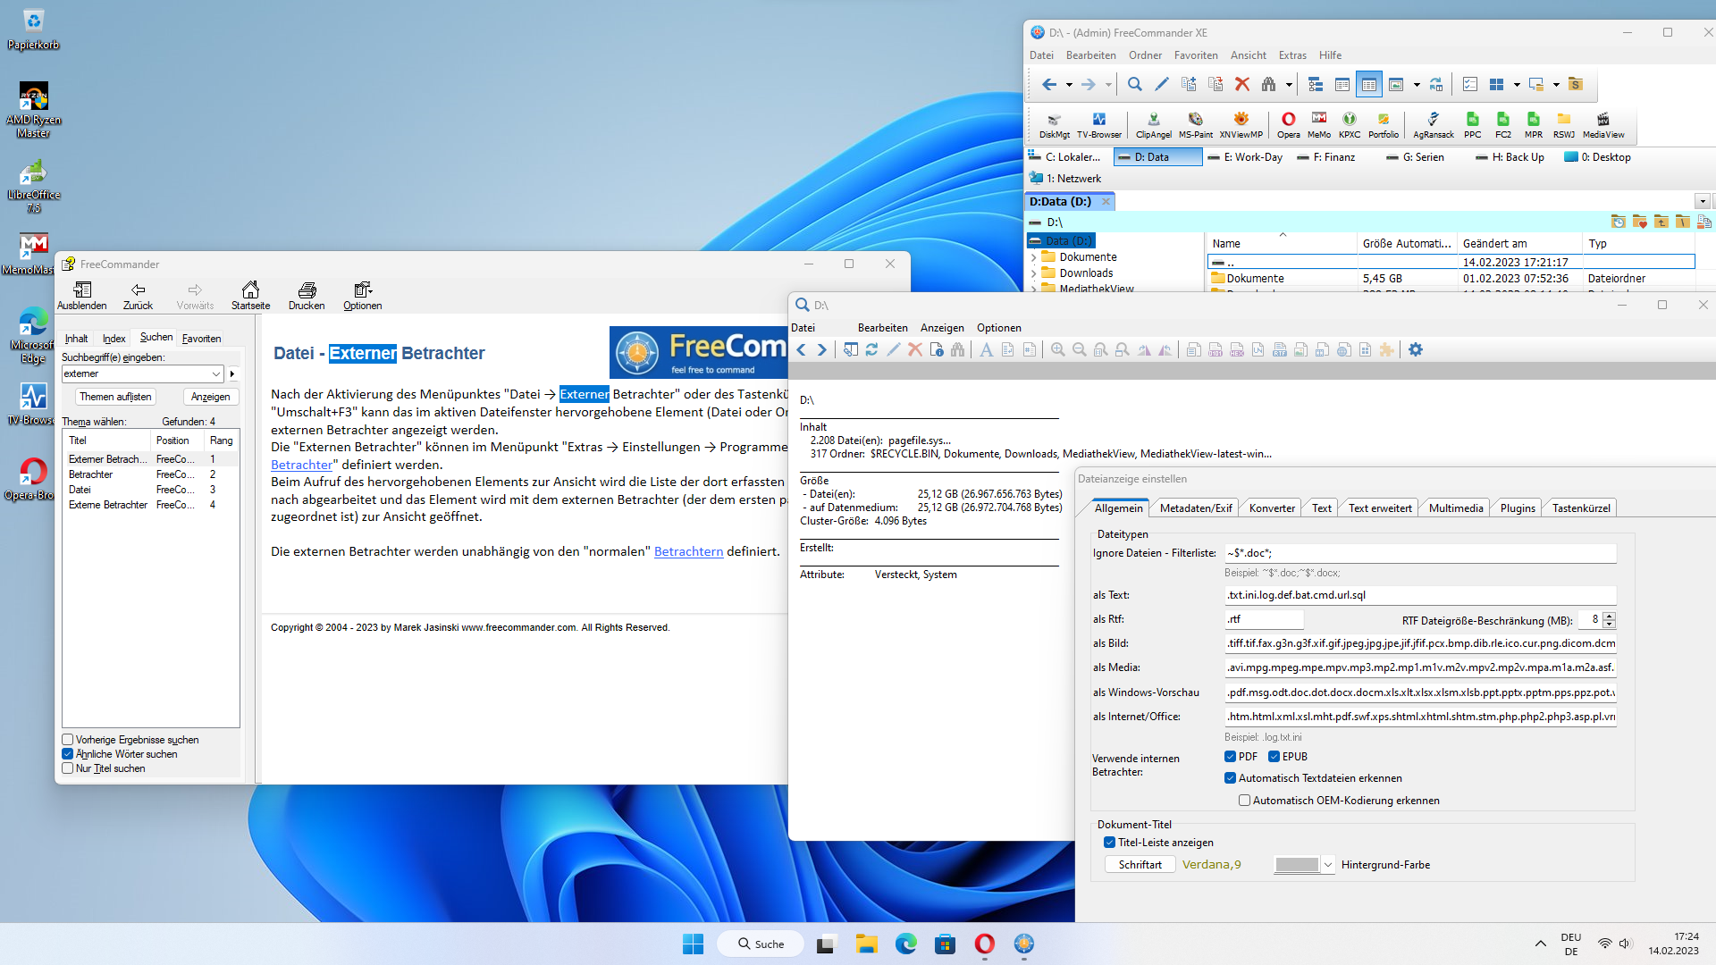The height and width of the screenshot is (965, 1716).
Task: Click Drucken printer icon in help window
Action: pyautogui.click(x=307, y=296)
